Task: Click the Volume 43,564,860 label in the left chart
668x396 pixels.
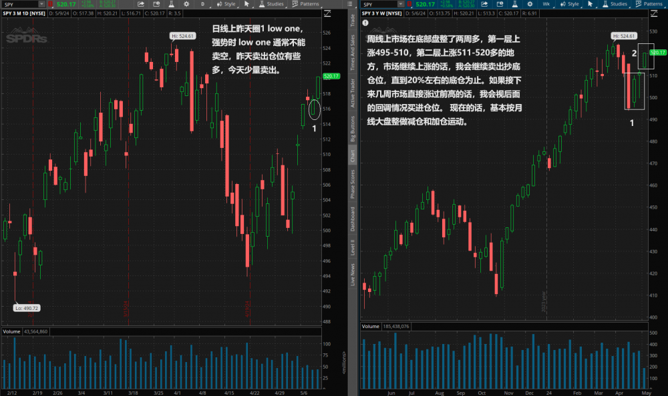Action: pyautogui.click(x=25, y=331)
